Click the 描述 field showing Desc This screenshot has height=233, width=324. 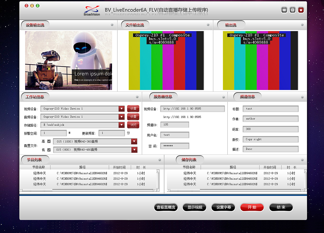point(271,149)
